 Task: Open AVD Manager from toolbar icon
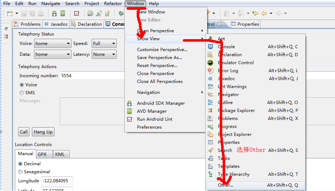point(63,13)
